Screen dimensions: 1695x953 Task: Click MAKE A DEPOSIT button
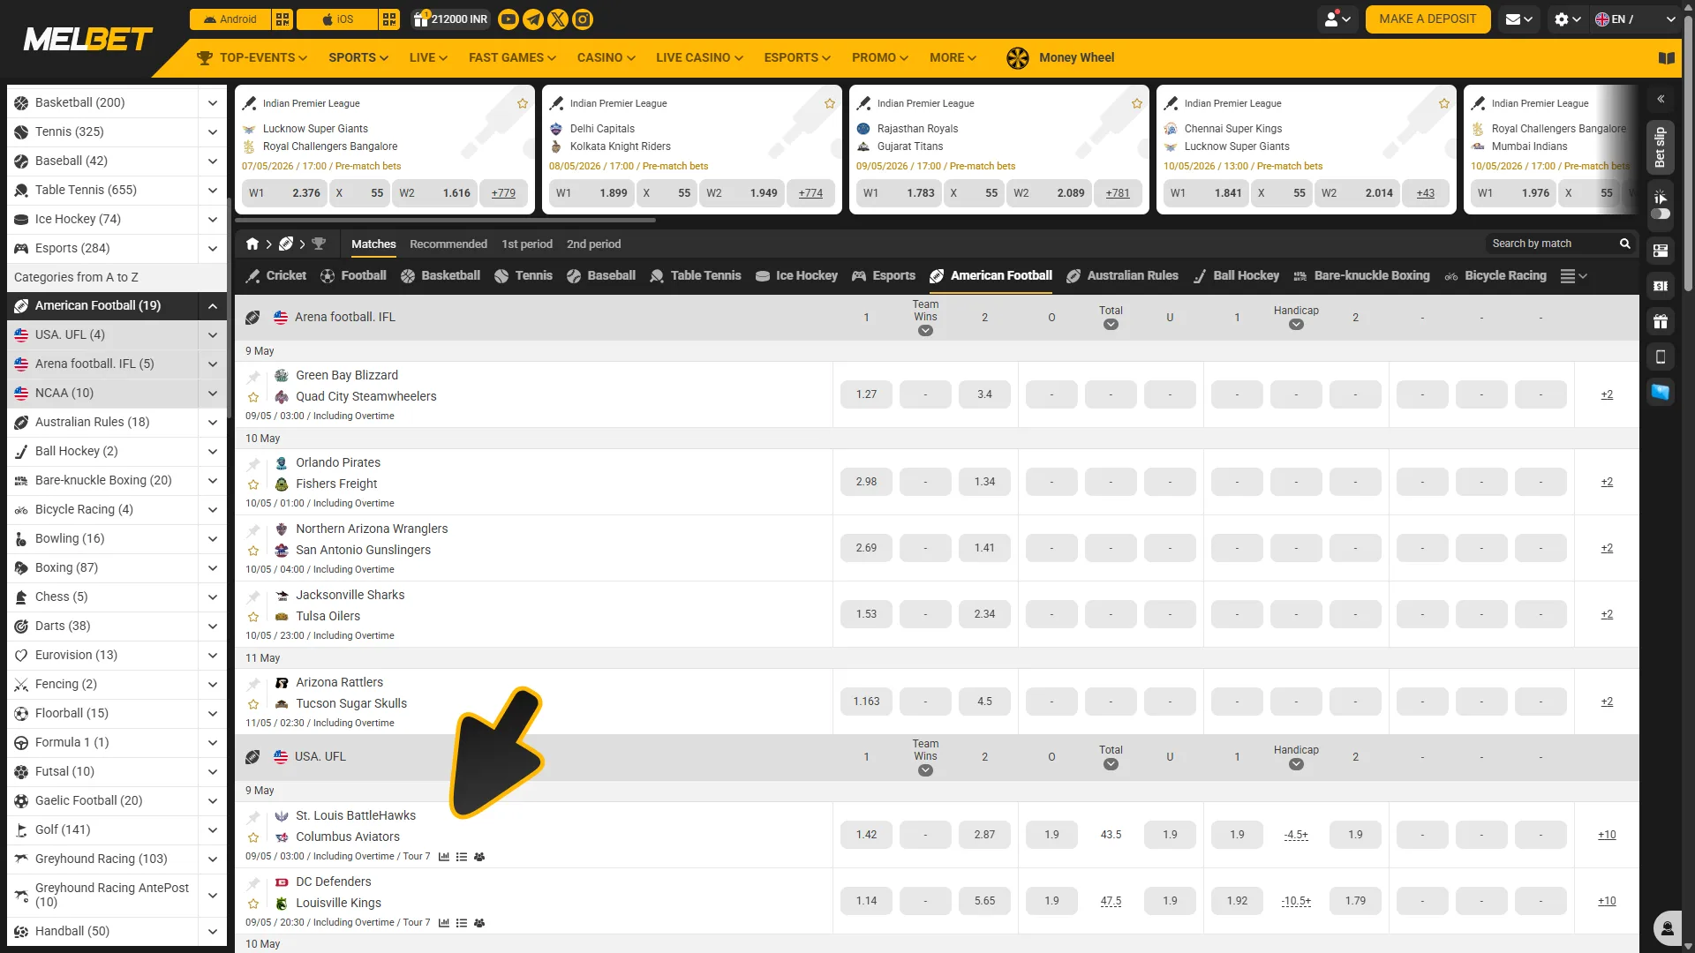(x=1428, y=19)
